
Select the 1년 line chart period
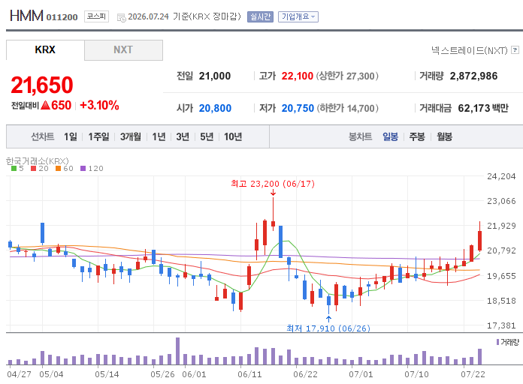tap(159, 136)
